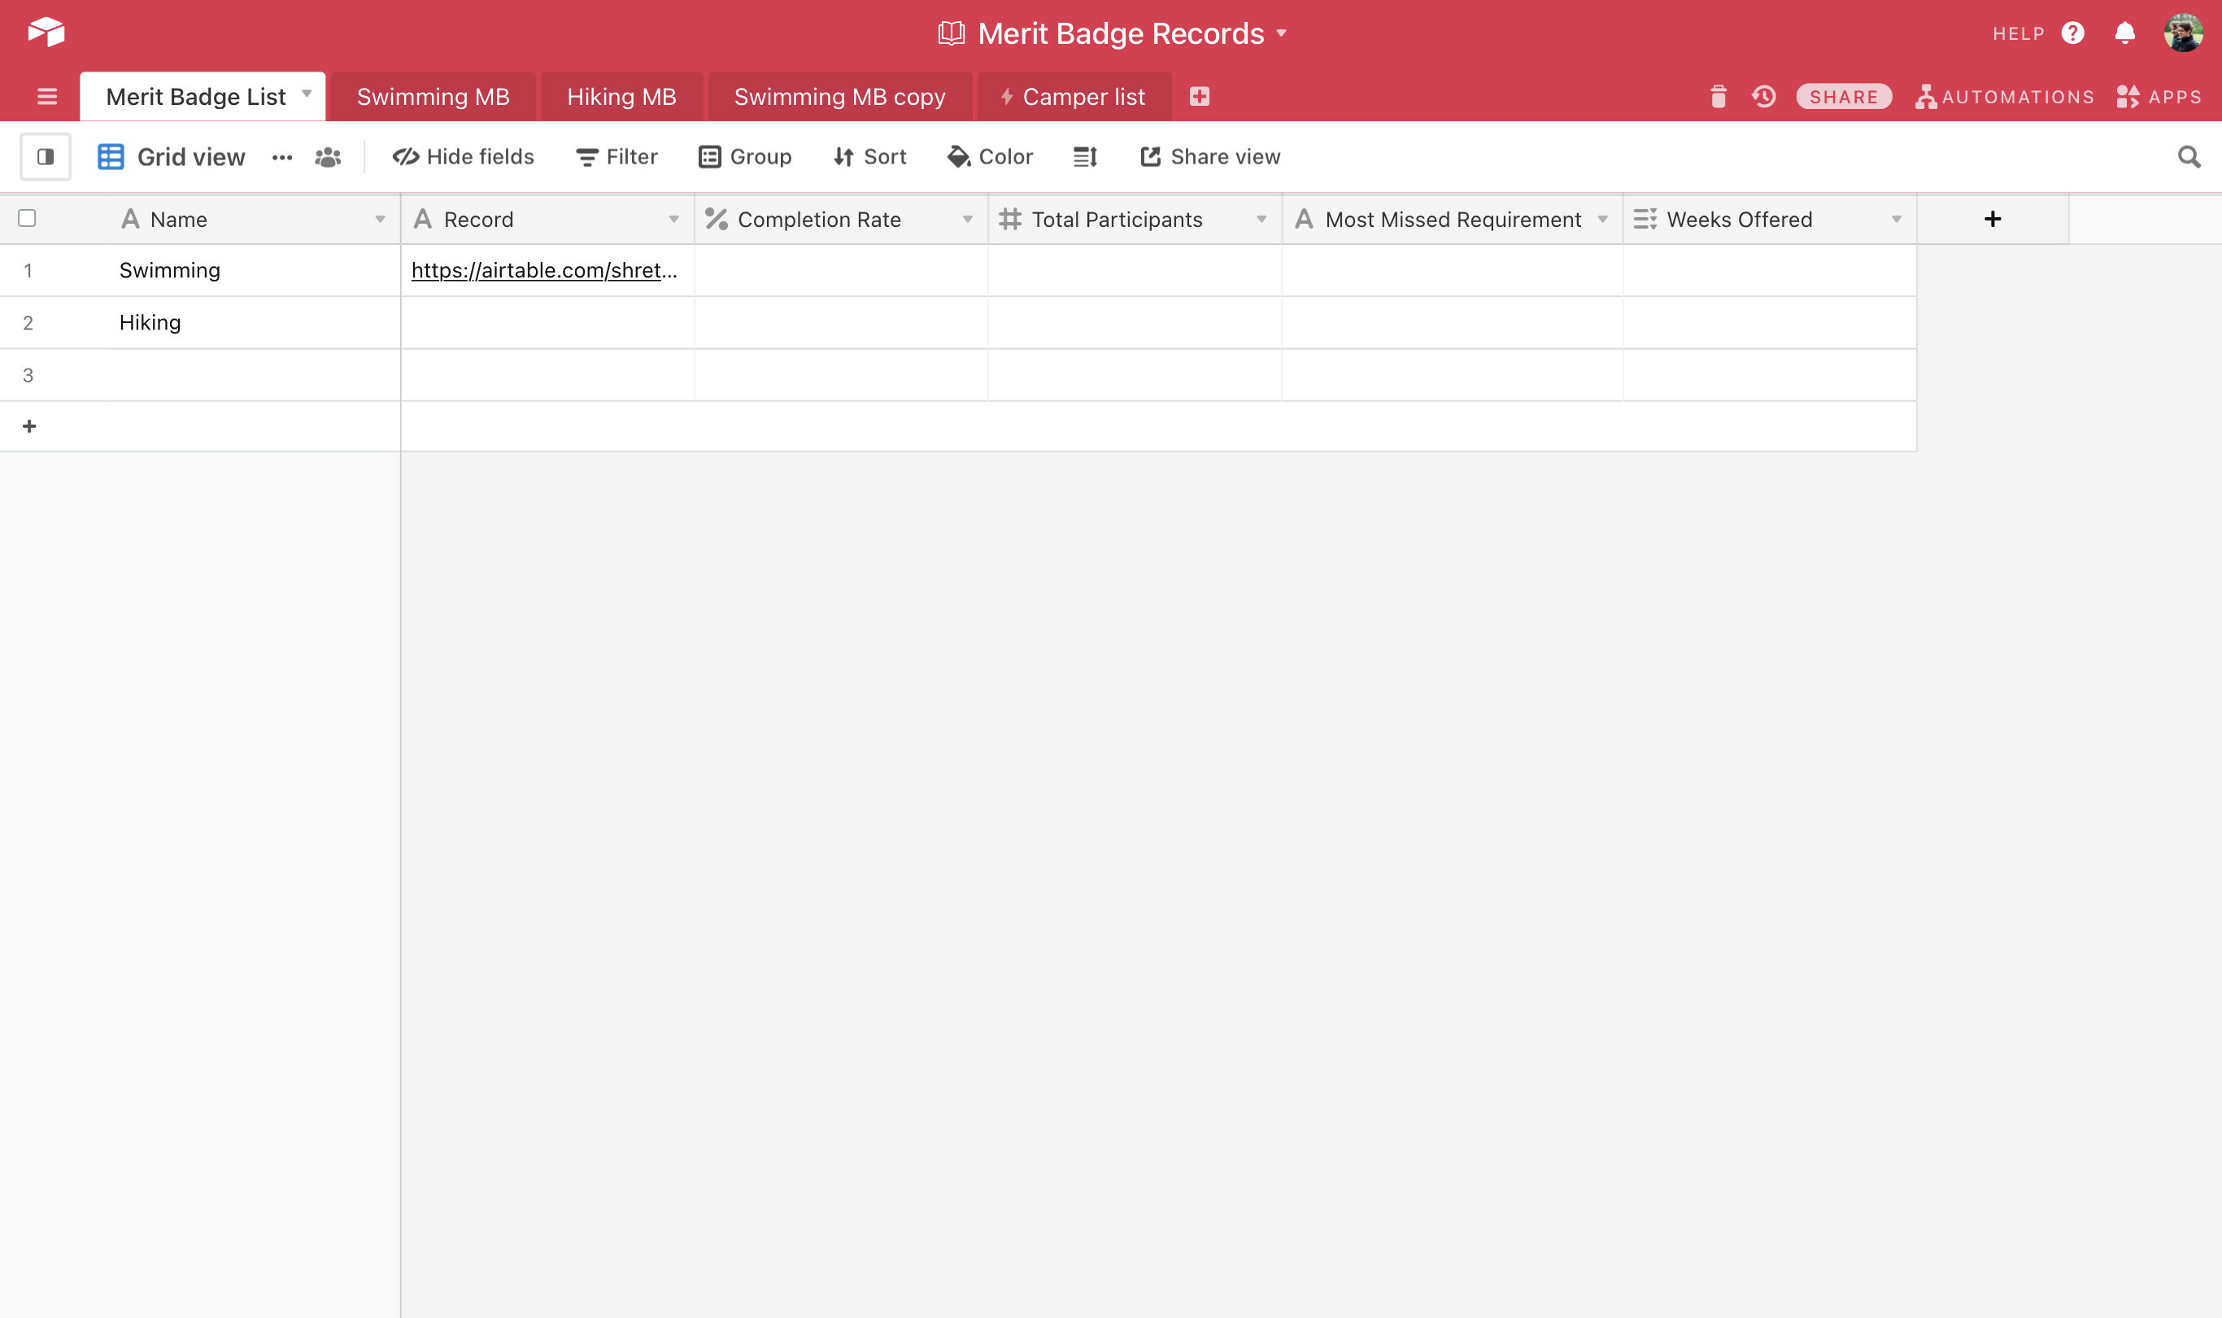Open the Airtable home logo
The width and height of the screenshot is (2222, 1318).
click(x=46, y=32)
